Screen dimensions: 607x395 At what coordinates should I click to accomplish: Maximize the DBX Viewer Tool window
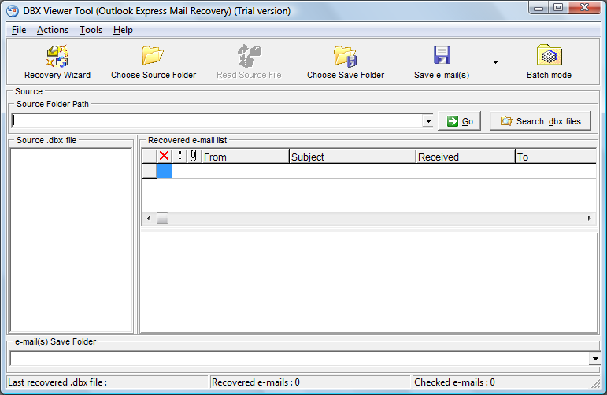(x=558, y=7)
